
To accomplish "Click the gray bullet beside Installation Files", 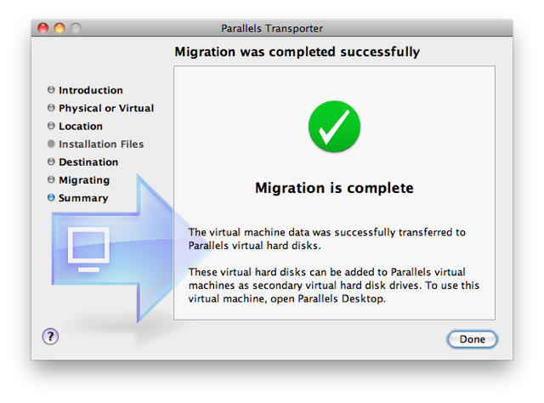I will coord(51,144).
